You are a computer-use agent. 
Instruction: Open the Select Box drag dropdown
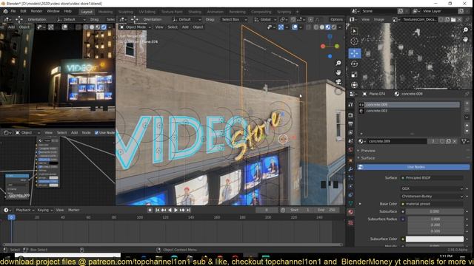234,19
